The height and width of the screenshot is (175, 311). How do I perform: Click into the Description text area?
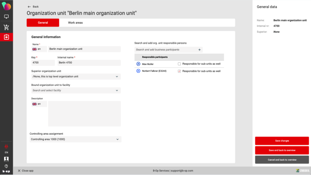click(84, 114)
